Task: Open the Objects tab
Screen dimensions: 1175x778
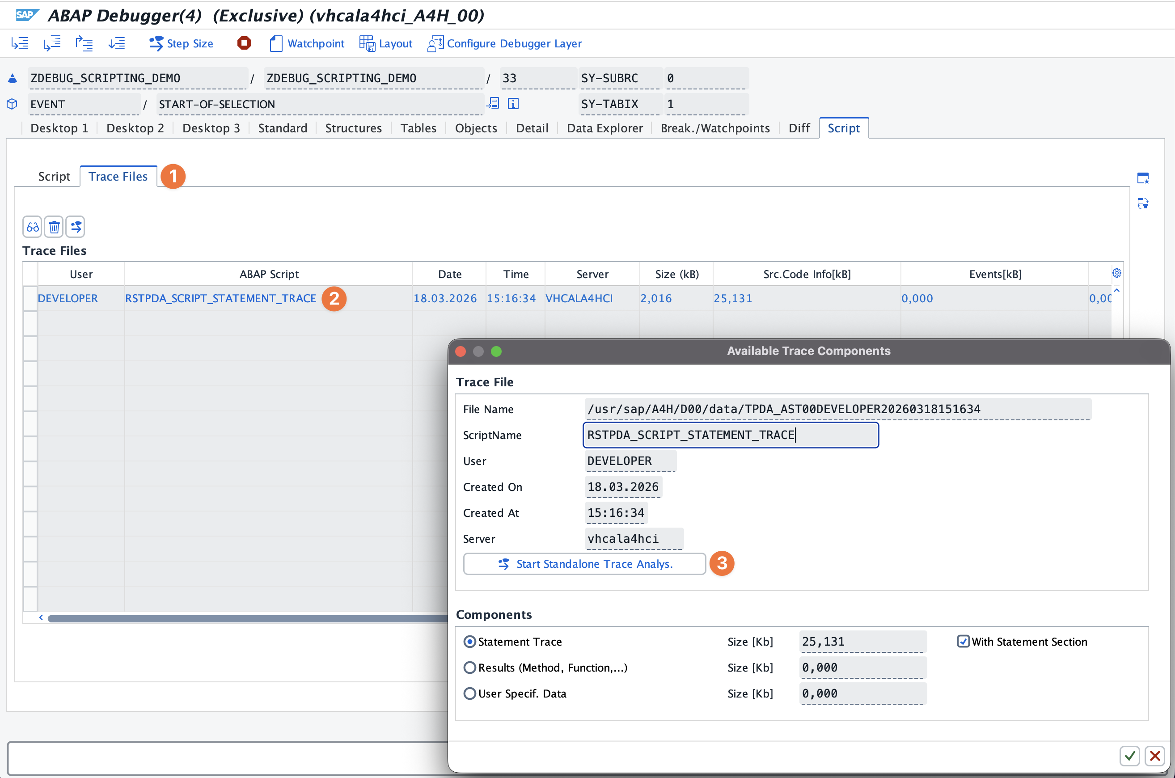Action: point(476,128)
